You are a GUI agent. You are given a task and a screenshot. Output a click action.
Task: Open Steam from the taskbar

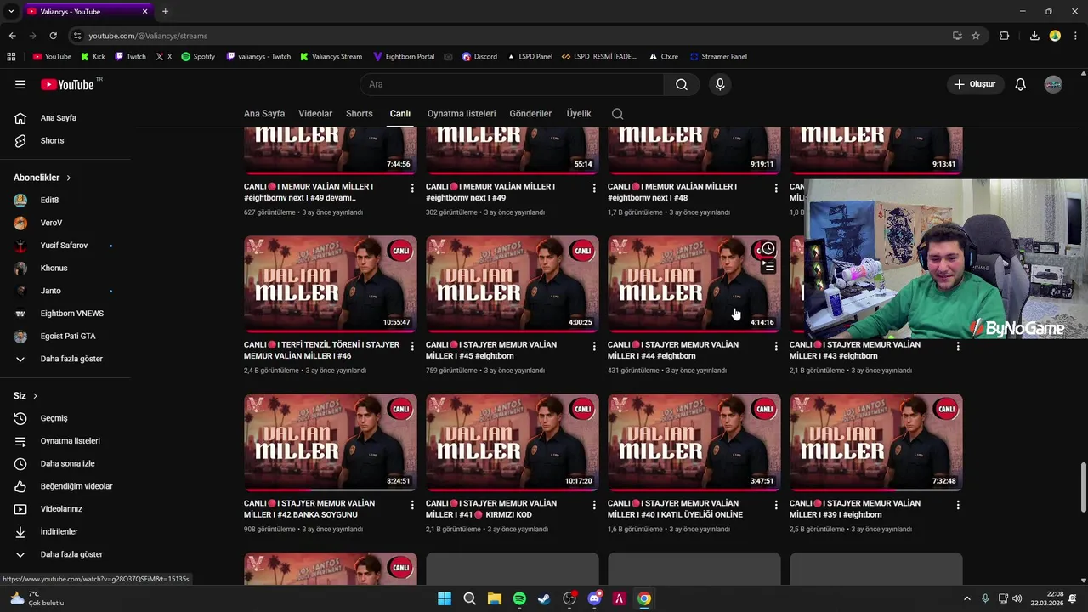point(544,598)
